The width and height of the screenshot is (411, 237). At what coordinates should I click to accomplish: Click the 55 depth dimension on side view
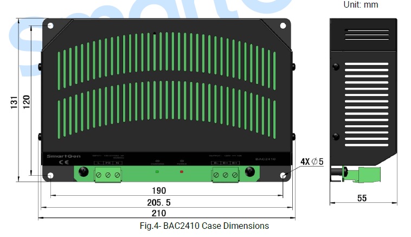[x=362, y=198]
